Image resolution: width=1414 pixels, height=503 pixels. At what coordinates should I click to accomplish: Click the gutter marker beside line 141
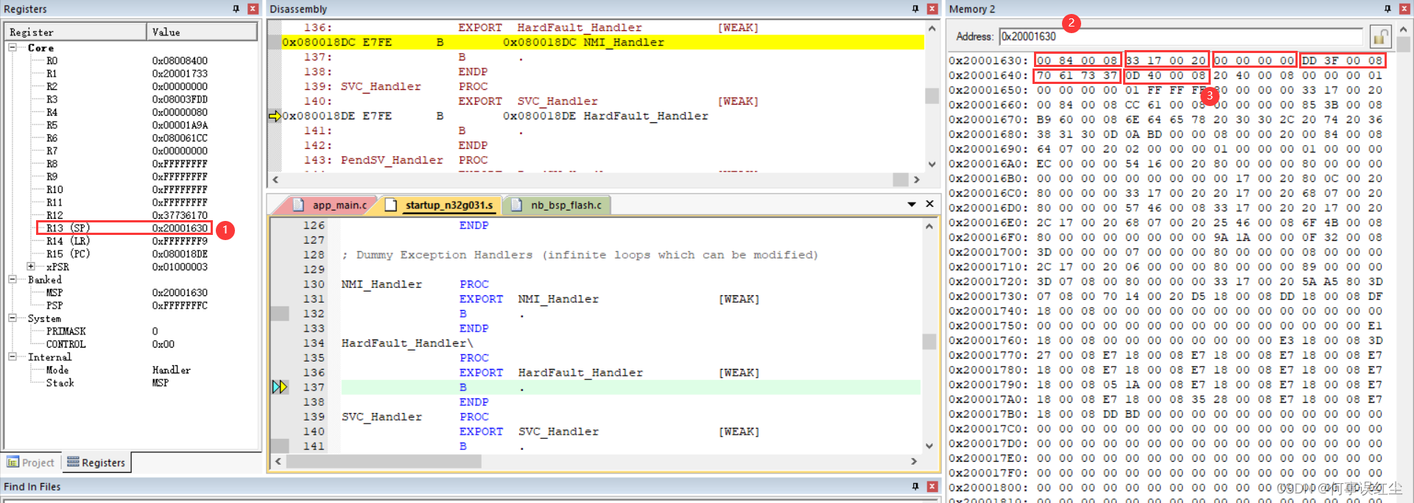280,446
